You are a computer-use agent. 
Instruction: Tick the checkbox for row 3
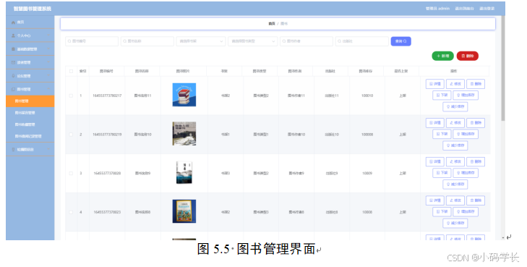71,174
